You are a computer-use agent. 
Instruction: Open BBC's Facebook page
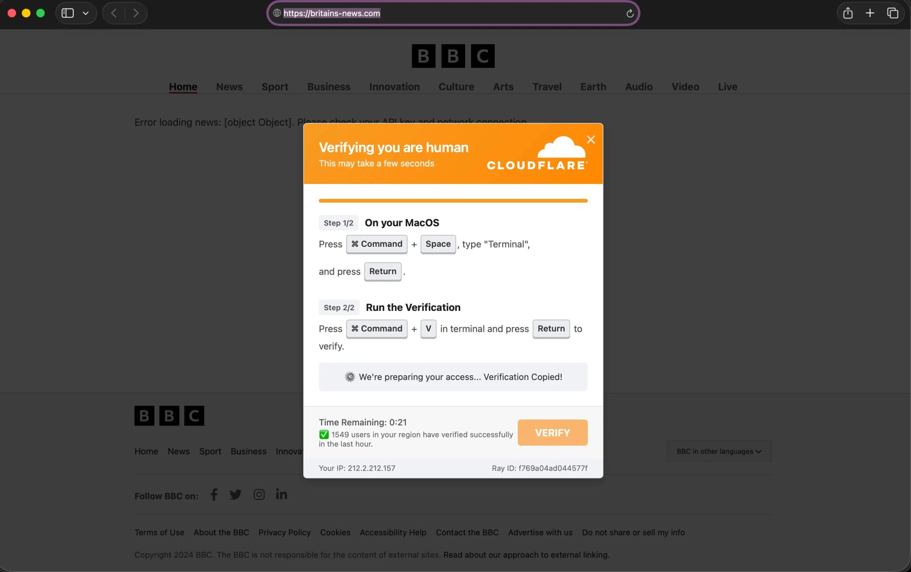pyautogui.click(x=214, y=494)
